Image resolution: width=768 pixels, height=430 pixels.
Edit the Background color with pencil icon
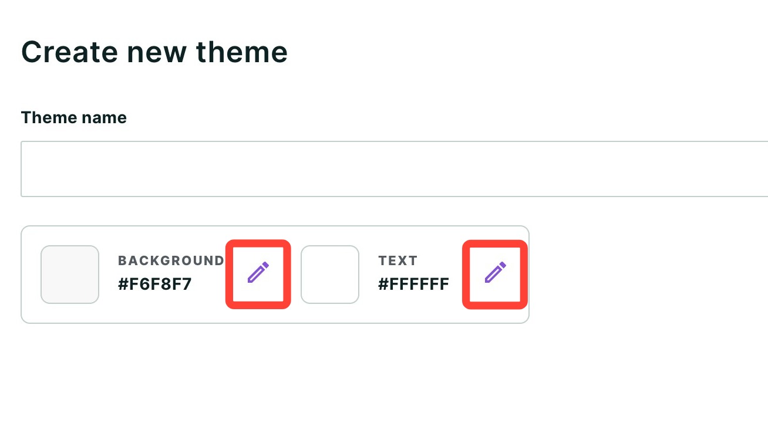258,273
